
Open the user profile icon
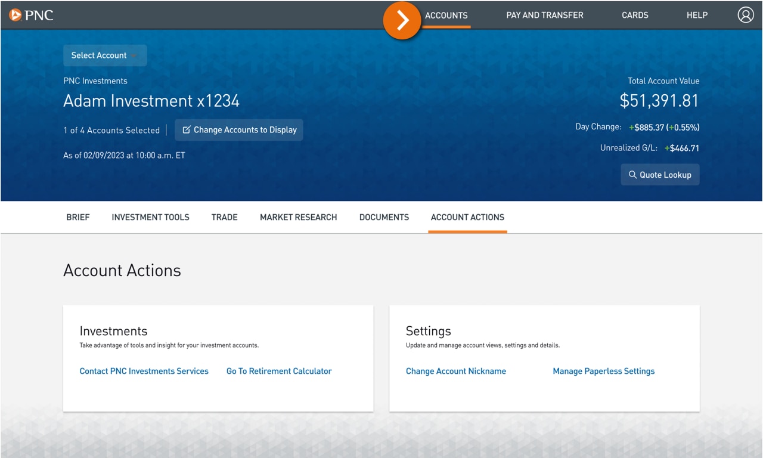point(745,15)
